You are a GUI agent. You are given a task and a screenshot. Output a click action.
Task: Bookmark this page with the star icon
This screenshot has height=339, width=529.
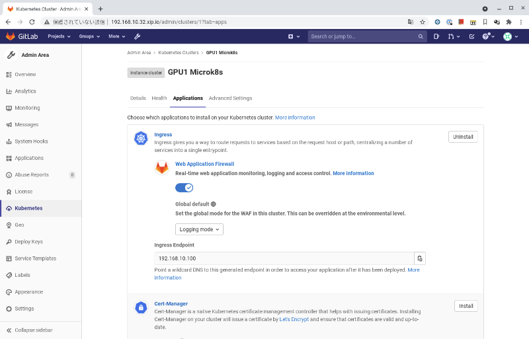pyautogui.click(x=422, y=22)
